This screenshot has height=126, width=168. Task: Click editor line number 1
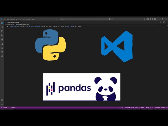[7, 26]
